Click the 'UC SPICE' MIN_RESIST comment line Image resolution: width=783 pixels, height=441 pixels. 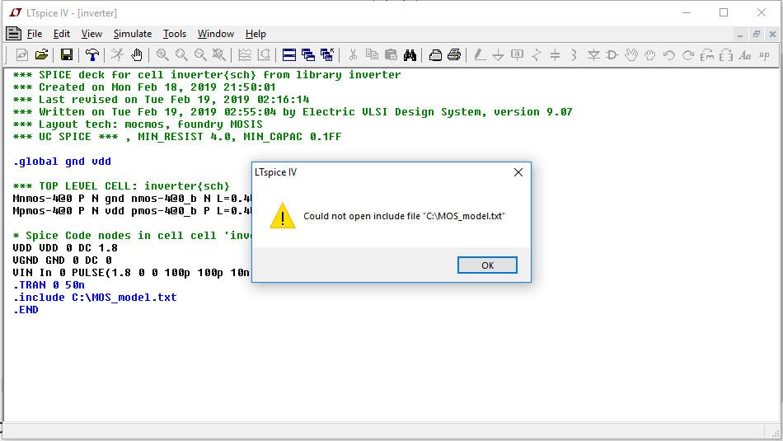[176, 136]
